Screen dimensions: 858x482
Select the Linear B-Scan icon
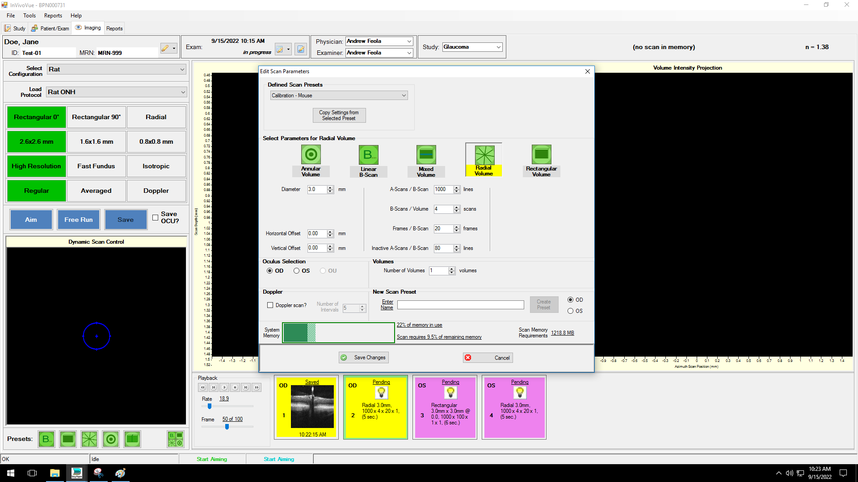368,155
